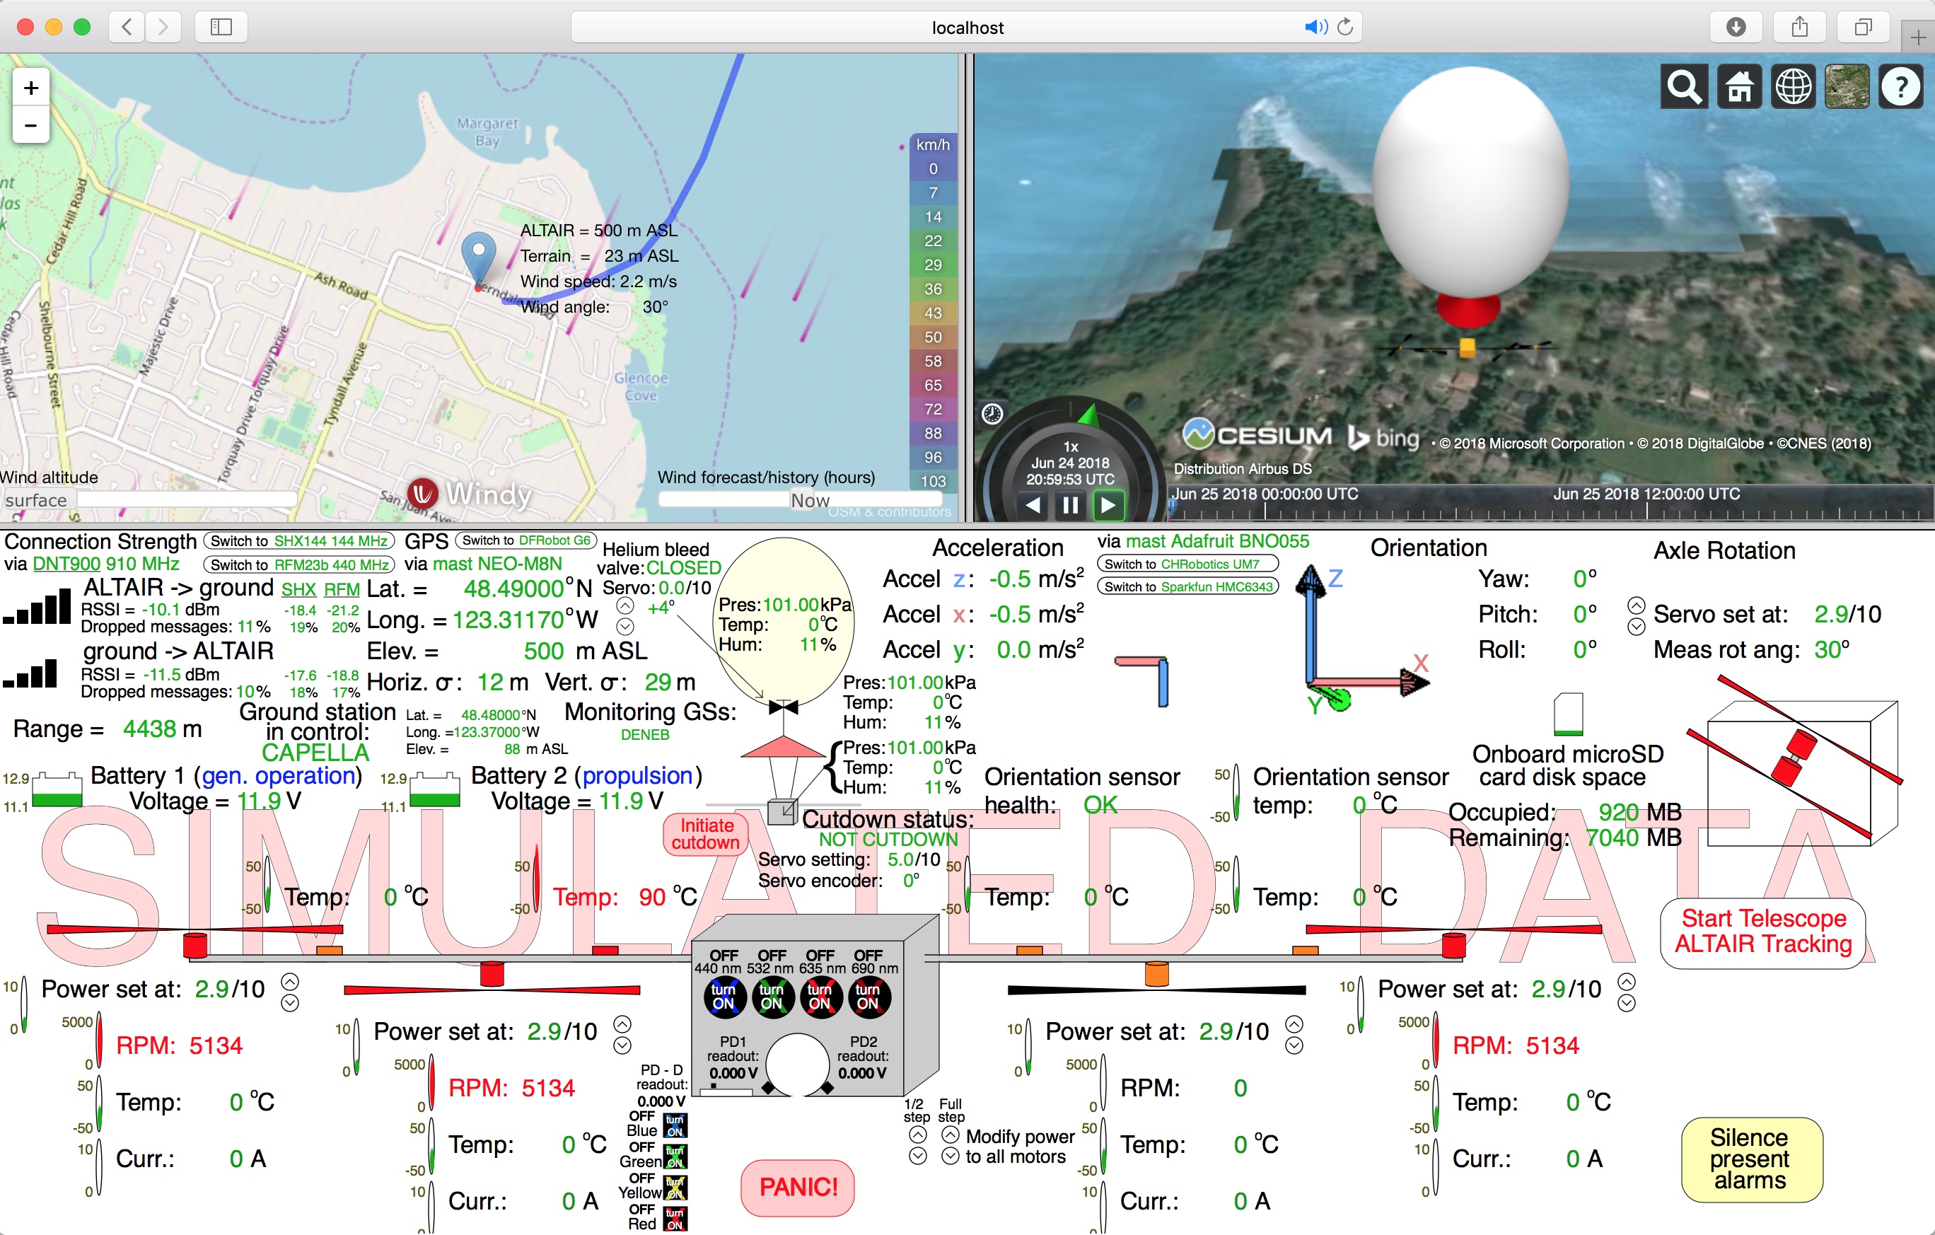
Task: Decrease helium bleed valve servo arrow
Action: tap(625, 627)
